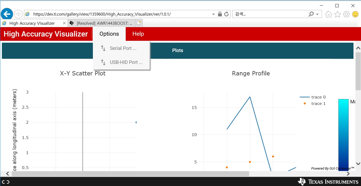361x186 pixels.
Task: Expand the address bar history dropdown
Action: (213, 14)
